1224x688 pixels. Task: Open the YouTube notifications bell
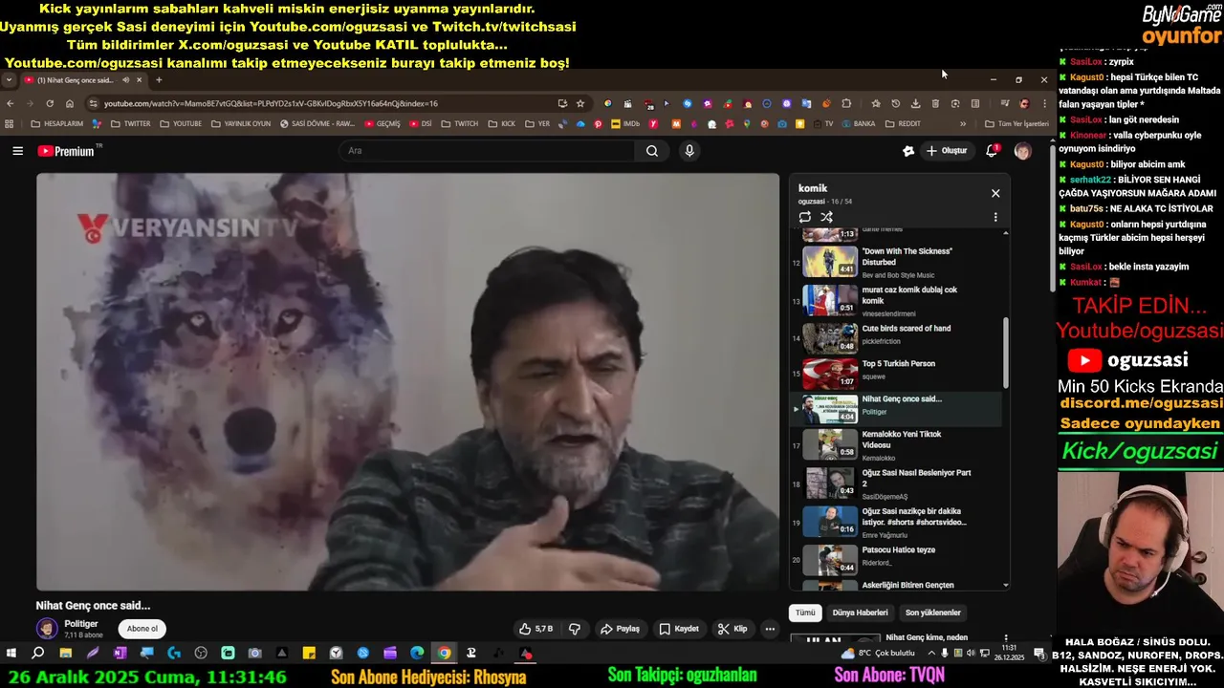[x=992, y=151]
